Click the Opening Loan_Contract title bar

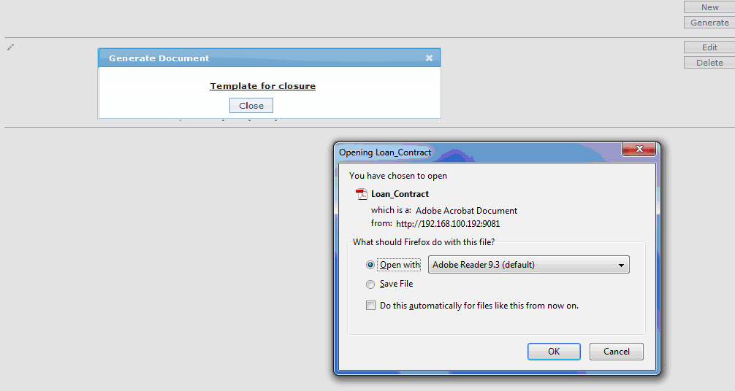click(475, 152)
